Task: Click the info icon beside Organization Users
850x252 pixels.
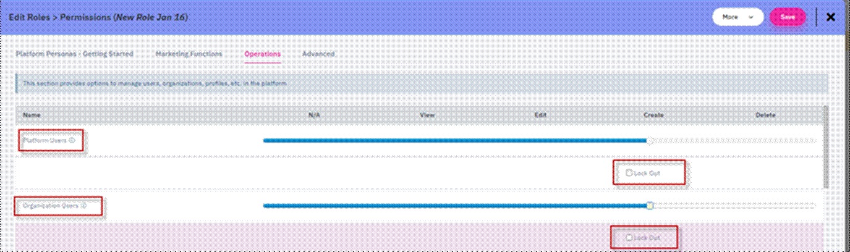Action: [83, 206]
